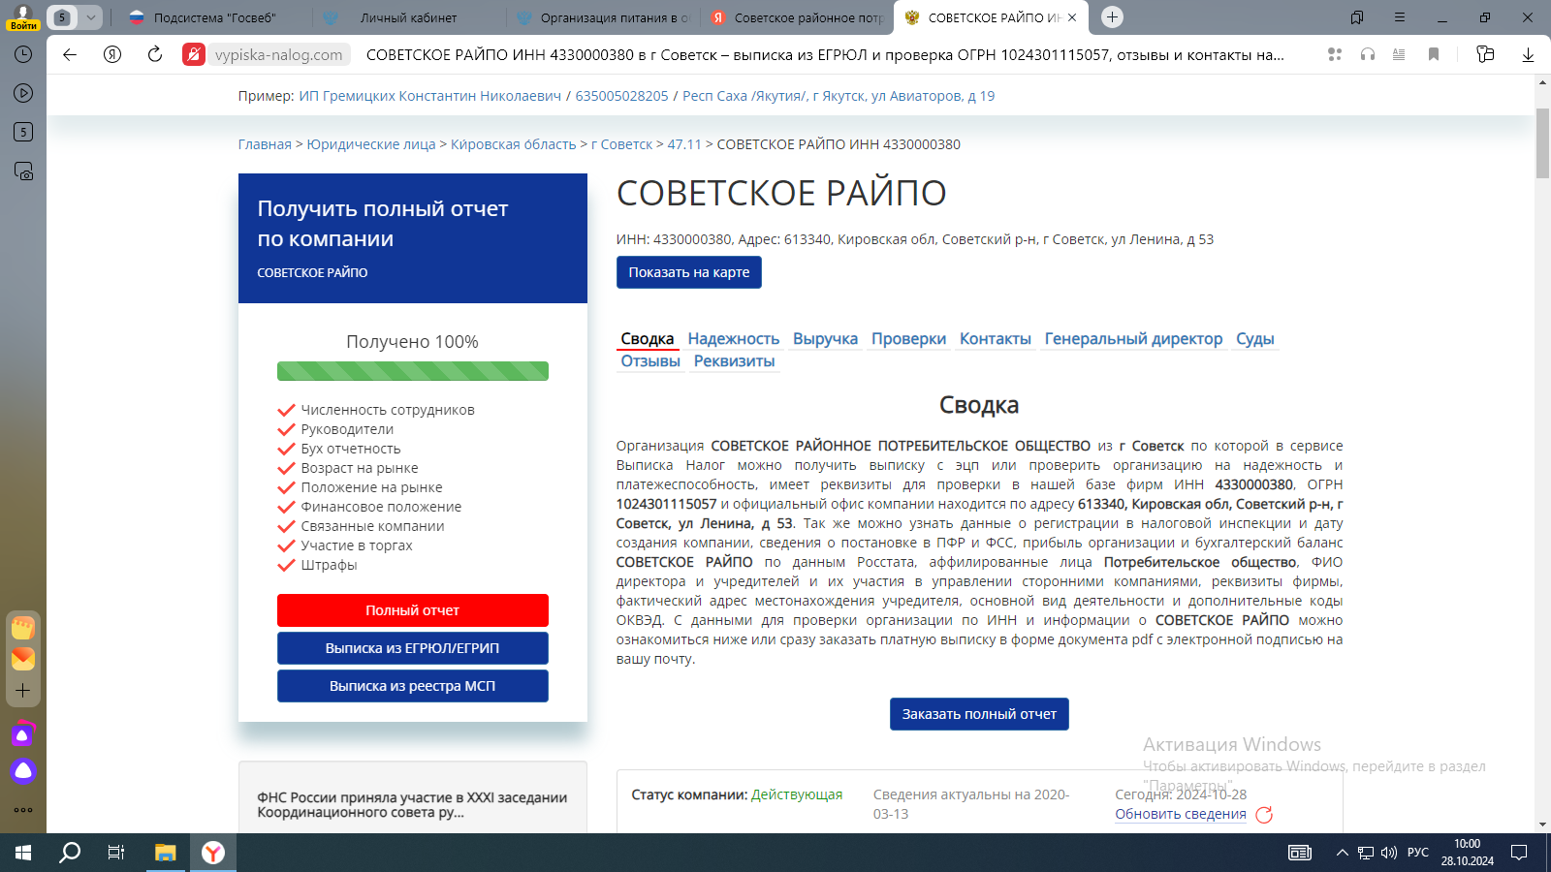Open the Выручка section tab
1551x872 pixels.
[825, 339]
